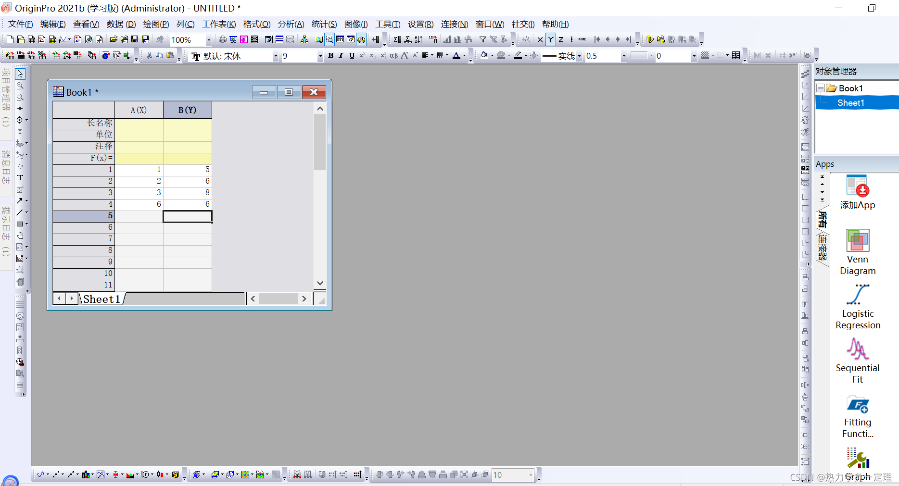Click the box chart plot icon
The image size is (899, 486).
click(x=115, y=474)
